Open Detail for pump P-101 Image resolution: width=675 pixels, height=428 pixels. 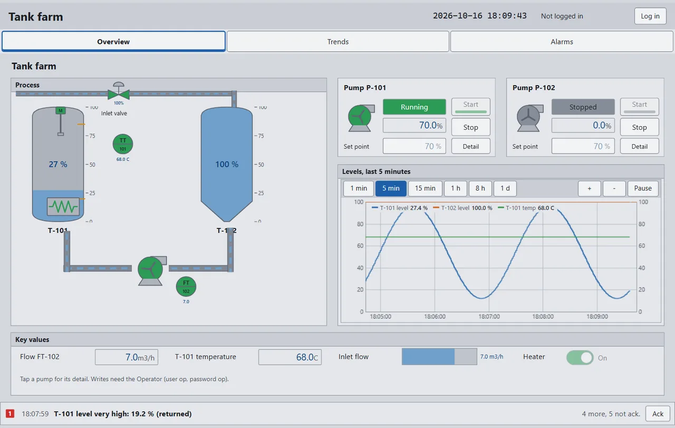[471, 146]
